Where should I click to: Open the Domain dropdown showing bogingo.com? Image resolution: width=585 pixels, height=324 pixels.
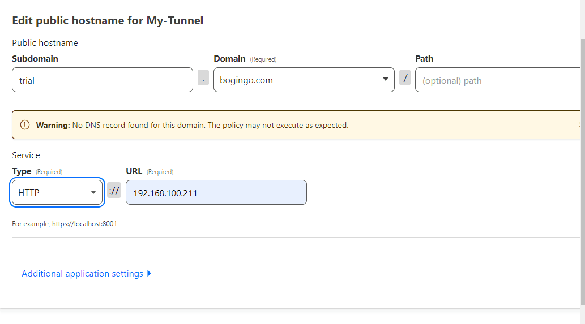tap(304, 80)
